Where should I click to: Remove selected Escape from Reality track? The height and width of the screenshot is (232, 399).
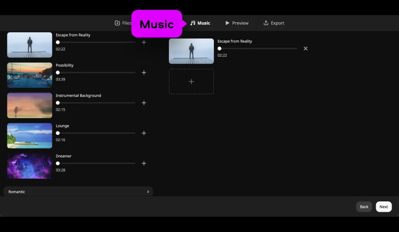click(x=305, y=48)
